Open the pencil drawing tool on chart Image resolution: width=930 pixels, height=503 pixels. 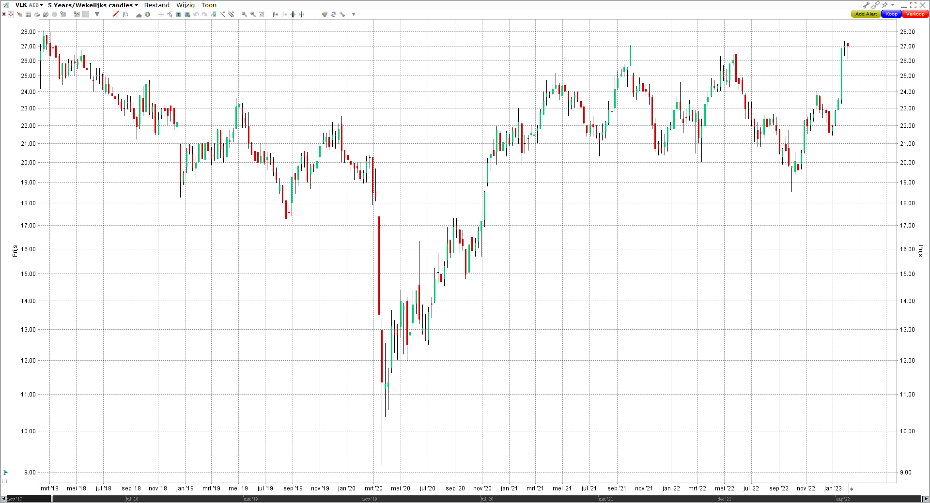(x=116, y=14)
